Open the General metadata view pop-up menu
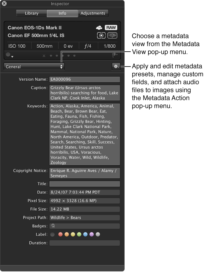 pos(34,67)
